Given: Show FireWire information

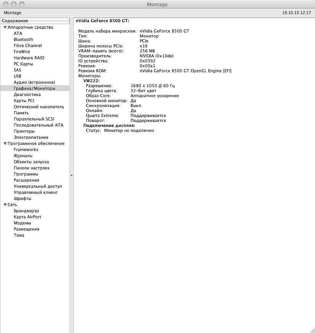Looking at the screenshot, I should click(22, 52).
